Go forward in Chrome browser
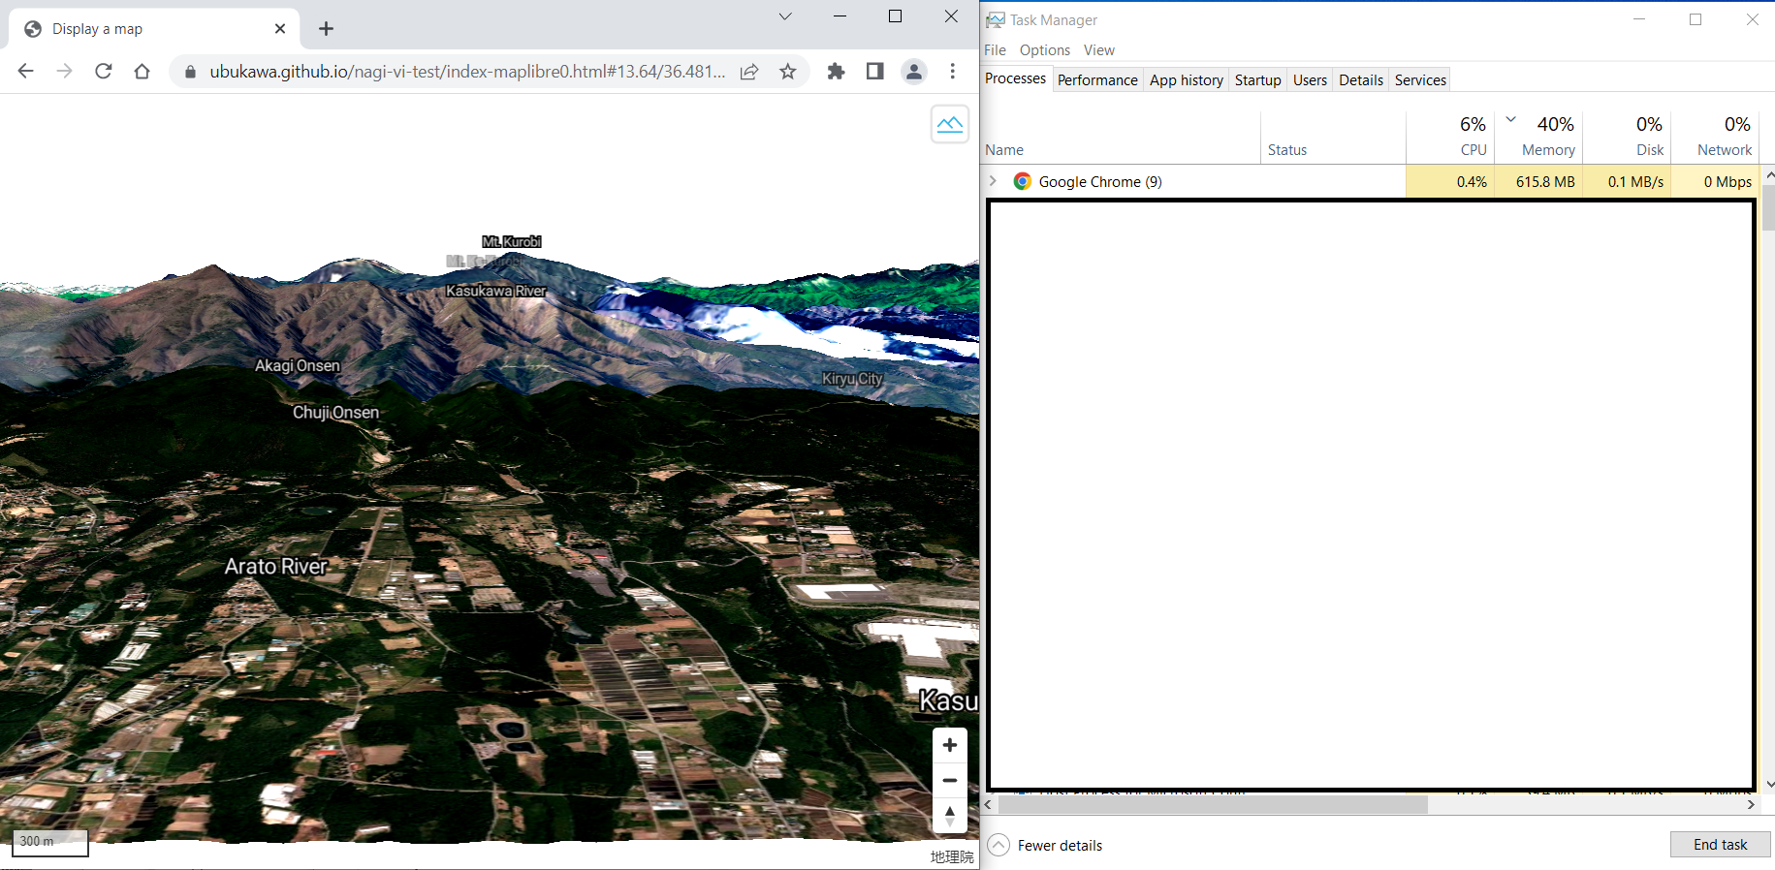The width and height of the screenshot is (1775, 870). (x=64, y=71)
